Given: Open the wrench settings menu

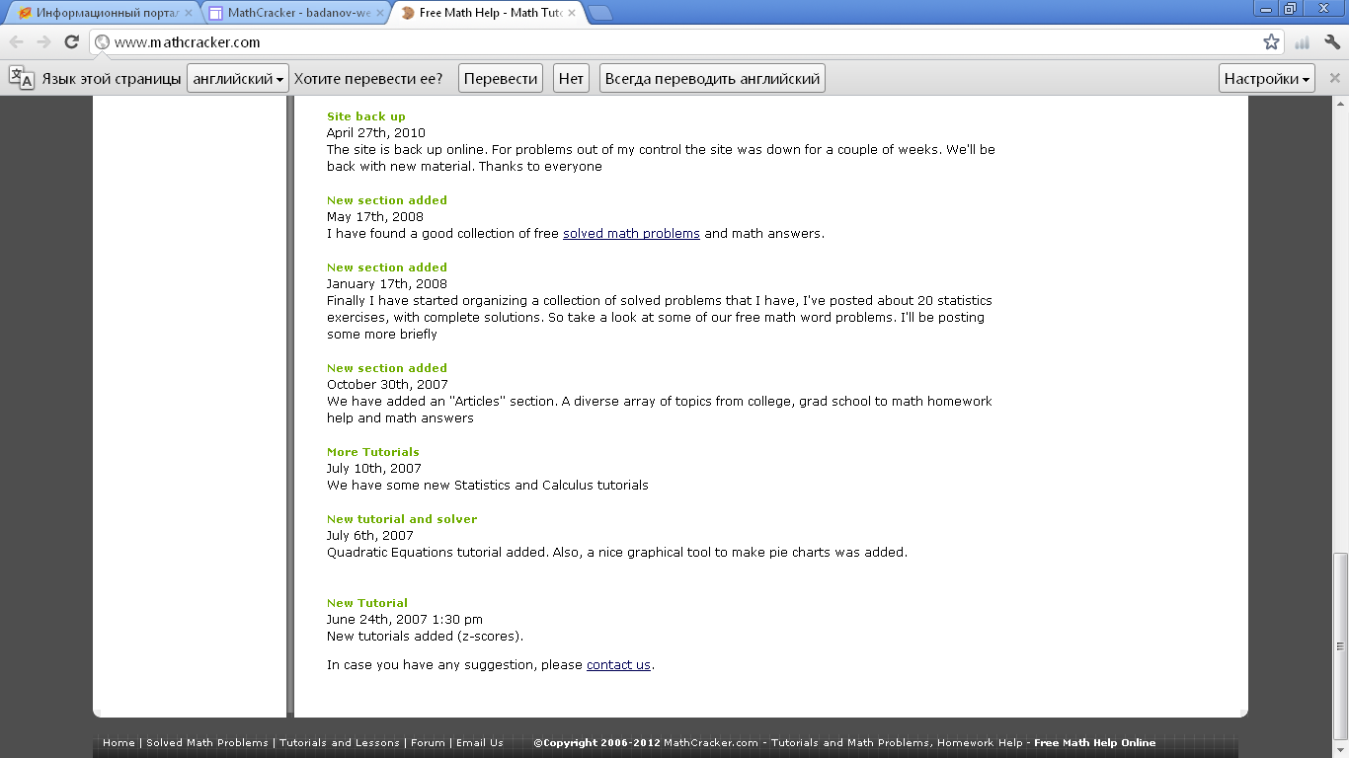Looking at the screenshot, I should [1331, 41].
